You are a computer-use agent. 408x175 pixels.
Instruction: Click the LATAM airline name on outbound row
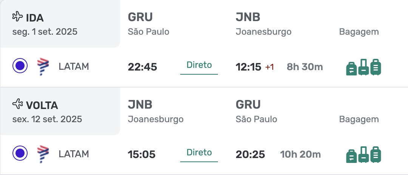coord(74,67)
